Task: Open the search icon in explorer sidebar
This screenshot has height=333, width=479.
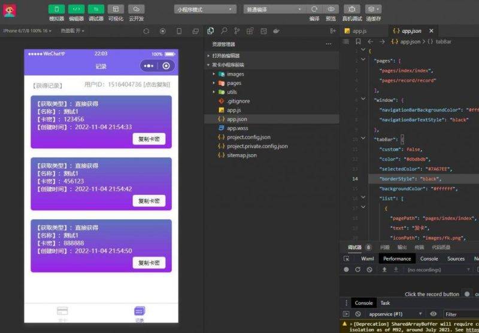Action: pyautogui.click(x=223, y=31)
